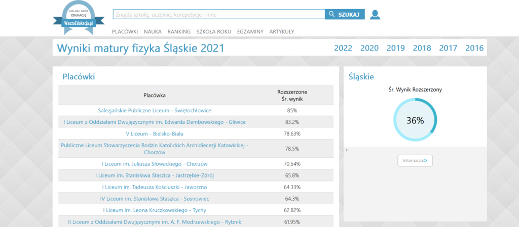View 2016 matura results

coord(474,48)
